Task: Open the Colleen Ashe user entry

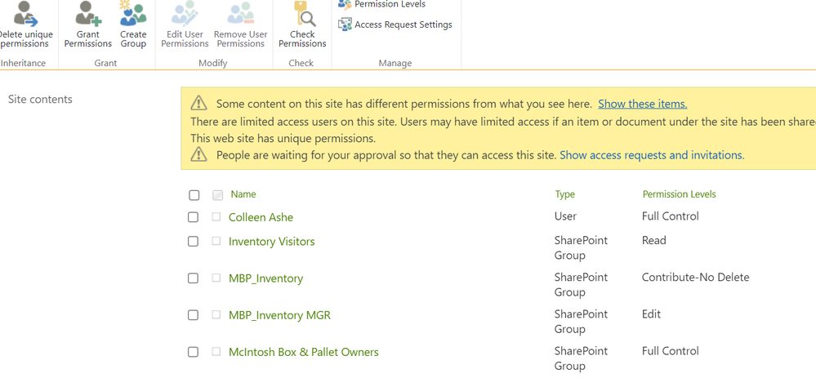Action: [x=261, y=217]
